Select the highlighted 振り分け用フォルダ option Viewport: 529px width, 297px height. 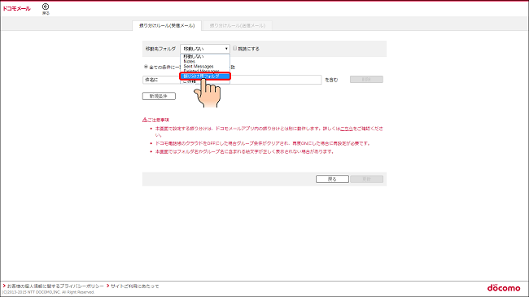(205, 76)
